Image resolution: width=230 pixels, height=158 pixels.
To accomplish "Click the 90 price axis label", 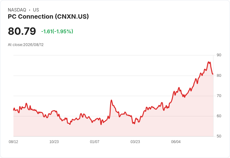I will pos(219,55).
